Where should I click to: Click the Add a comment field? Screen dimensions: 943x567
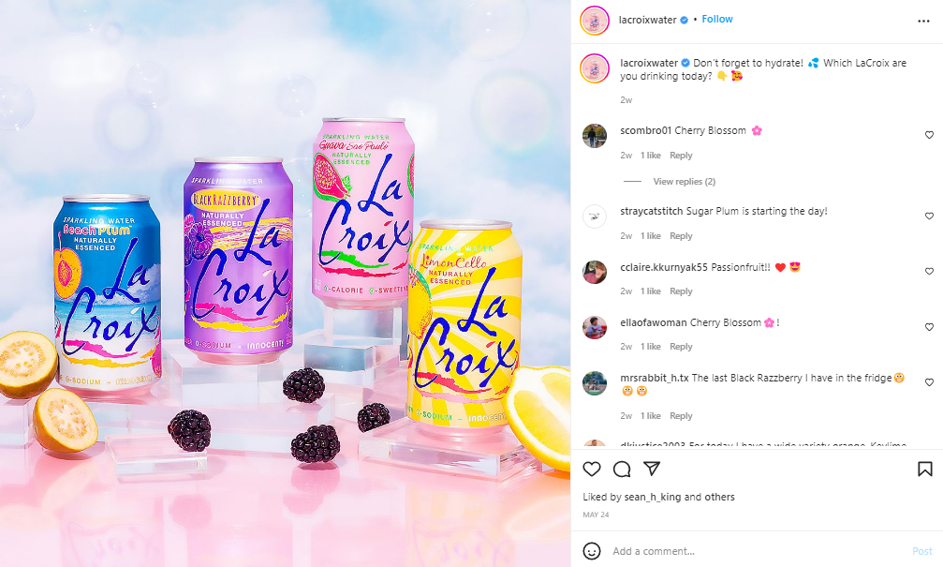pyautogui.click(x=757, y=551)
